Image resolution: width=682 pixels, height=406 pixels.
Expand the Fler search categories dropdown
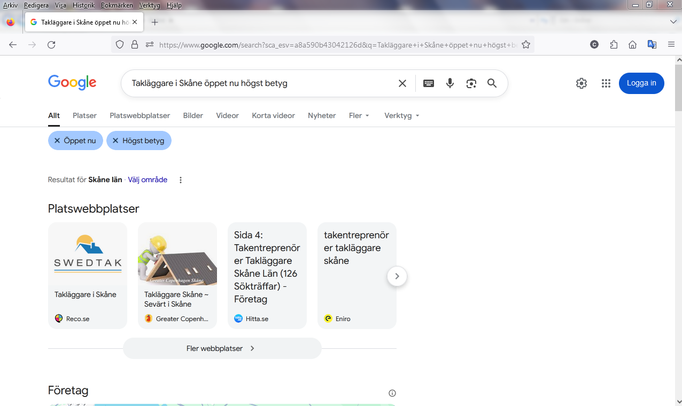359,115
